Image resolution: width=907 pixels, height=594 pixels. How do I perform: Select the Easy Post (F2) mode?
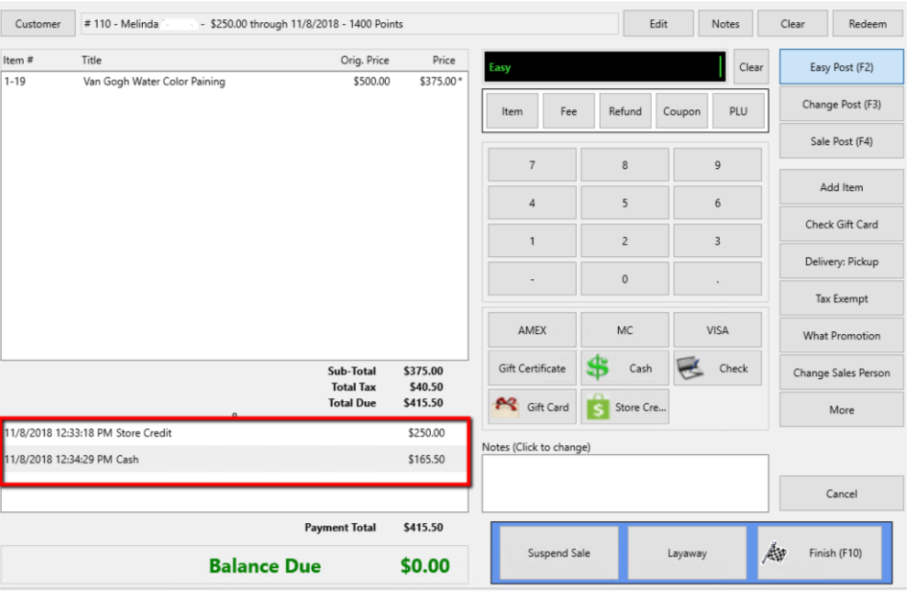click(x=841, y=67)
